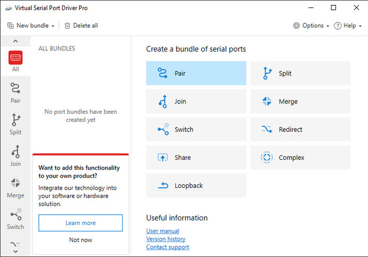Image resolution: width=368 pixels, height=257 pixels.
Task: Create a Split bundle tile
Action: (300, 73)
